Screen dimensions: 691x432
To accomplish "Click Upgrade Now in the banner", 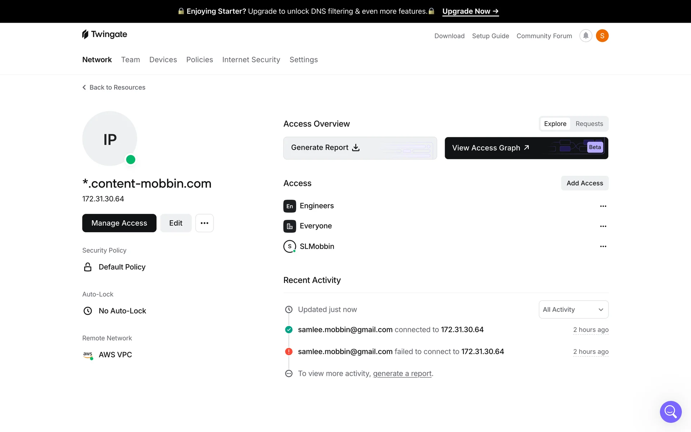I will (x=470, y=11).
